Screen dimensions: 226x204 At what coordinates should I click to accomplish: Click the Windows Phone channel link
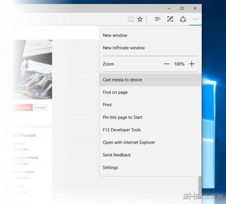pyautogui.click(x=26, y=158)
